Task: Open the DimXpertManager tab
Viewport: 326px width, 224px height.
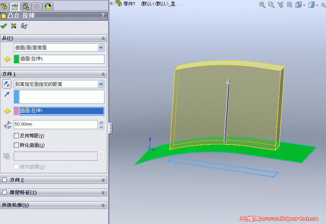Action: coord(37,6)
